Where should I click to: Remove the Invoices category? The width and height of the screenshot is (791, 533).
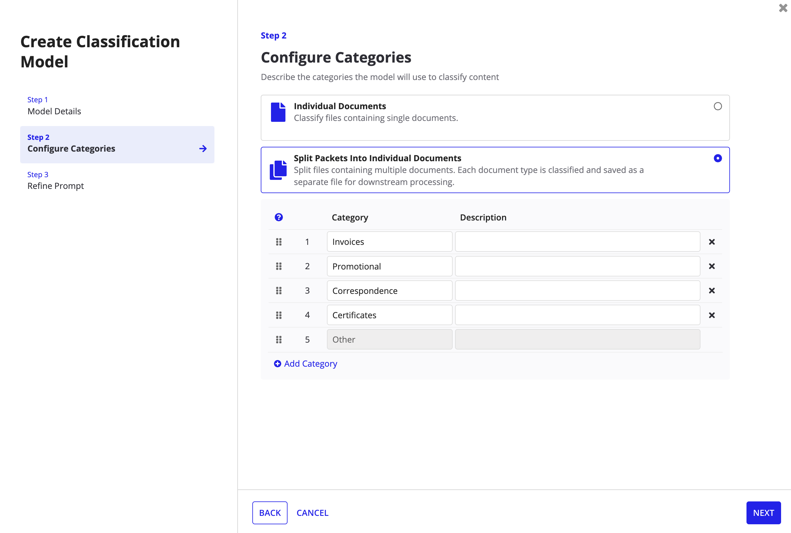712,242
